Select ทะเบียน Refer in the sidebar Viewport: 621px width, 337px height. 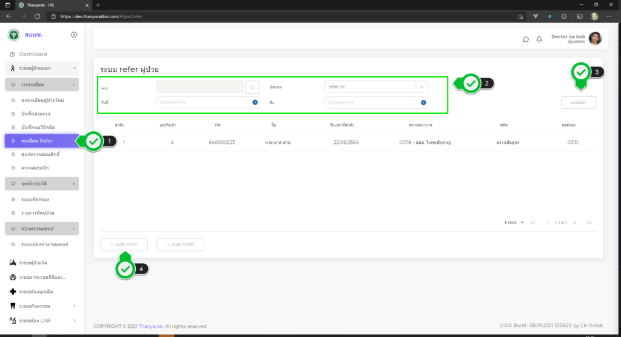(x=38, y=141)
